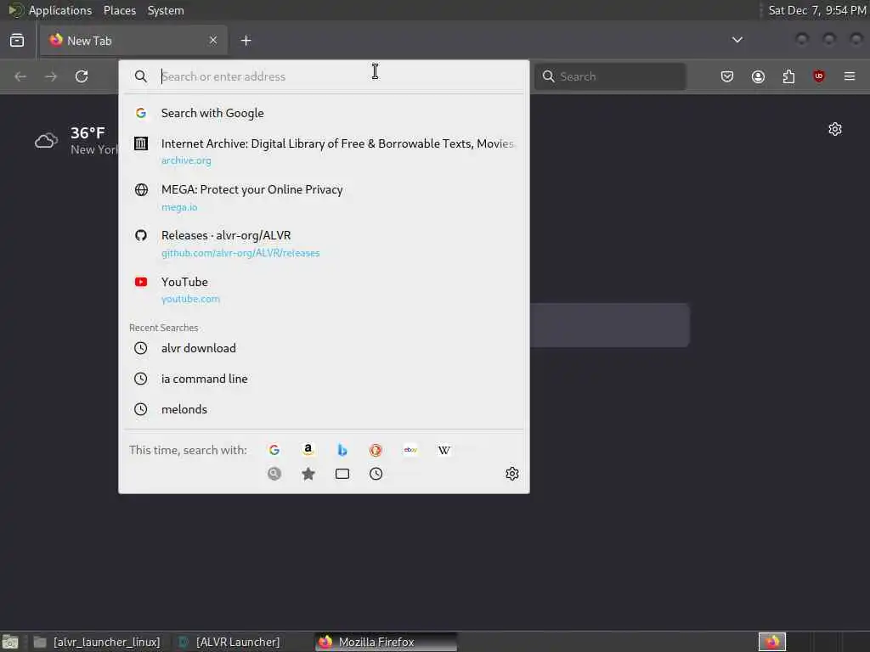Search this time with eBay icon

click(x=410, y=450)
